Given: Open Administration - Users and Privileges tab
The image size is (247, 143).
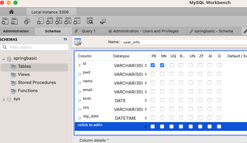Looking at the screenshot, I should tap(146, 31).
